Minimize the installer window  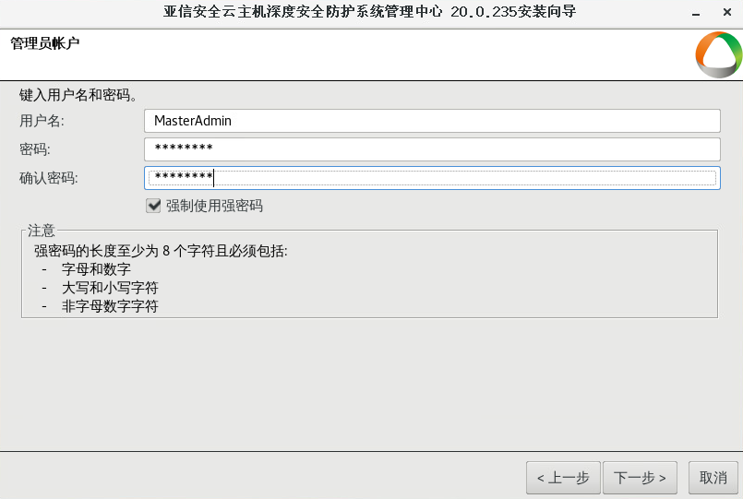(x=696, y=12)
